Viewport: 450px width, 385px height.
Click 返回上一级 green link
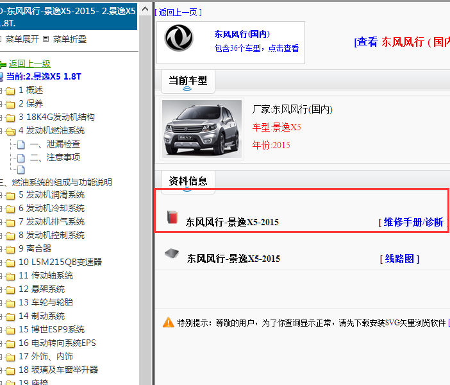click(x=29, y=64)
